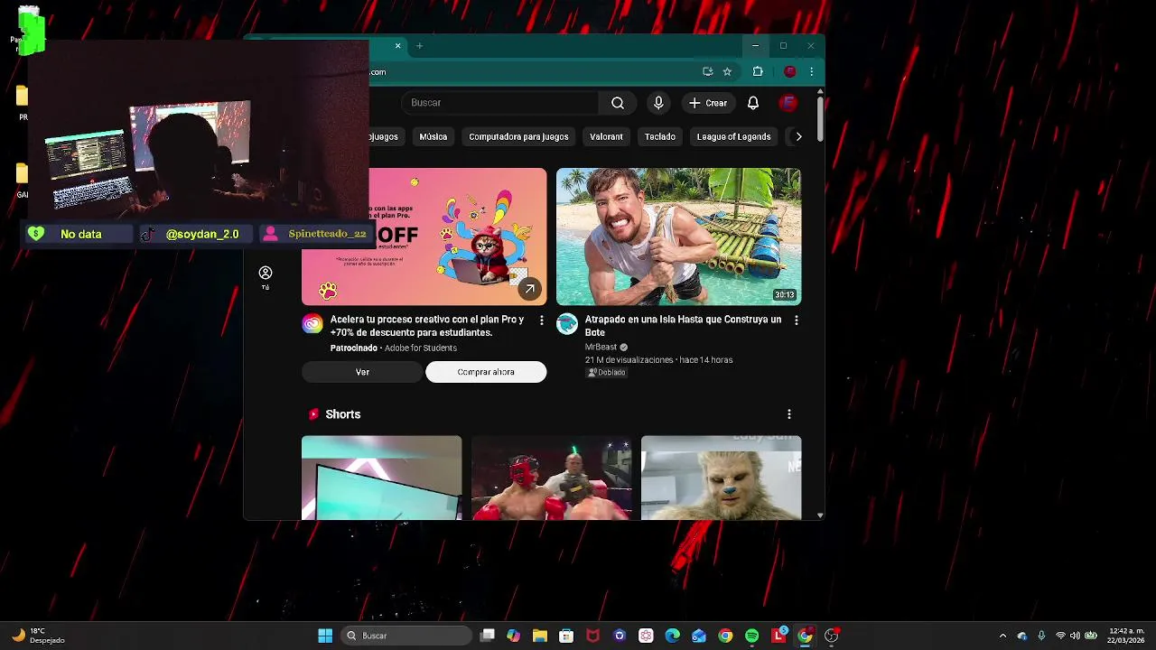Image resolution: width=1156 pixels, height=650 pixels.
Task: Open the Adobe ad external link arrow
Action: [x=529, y=289]
